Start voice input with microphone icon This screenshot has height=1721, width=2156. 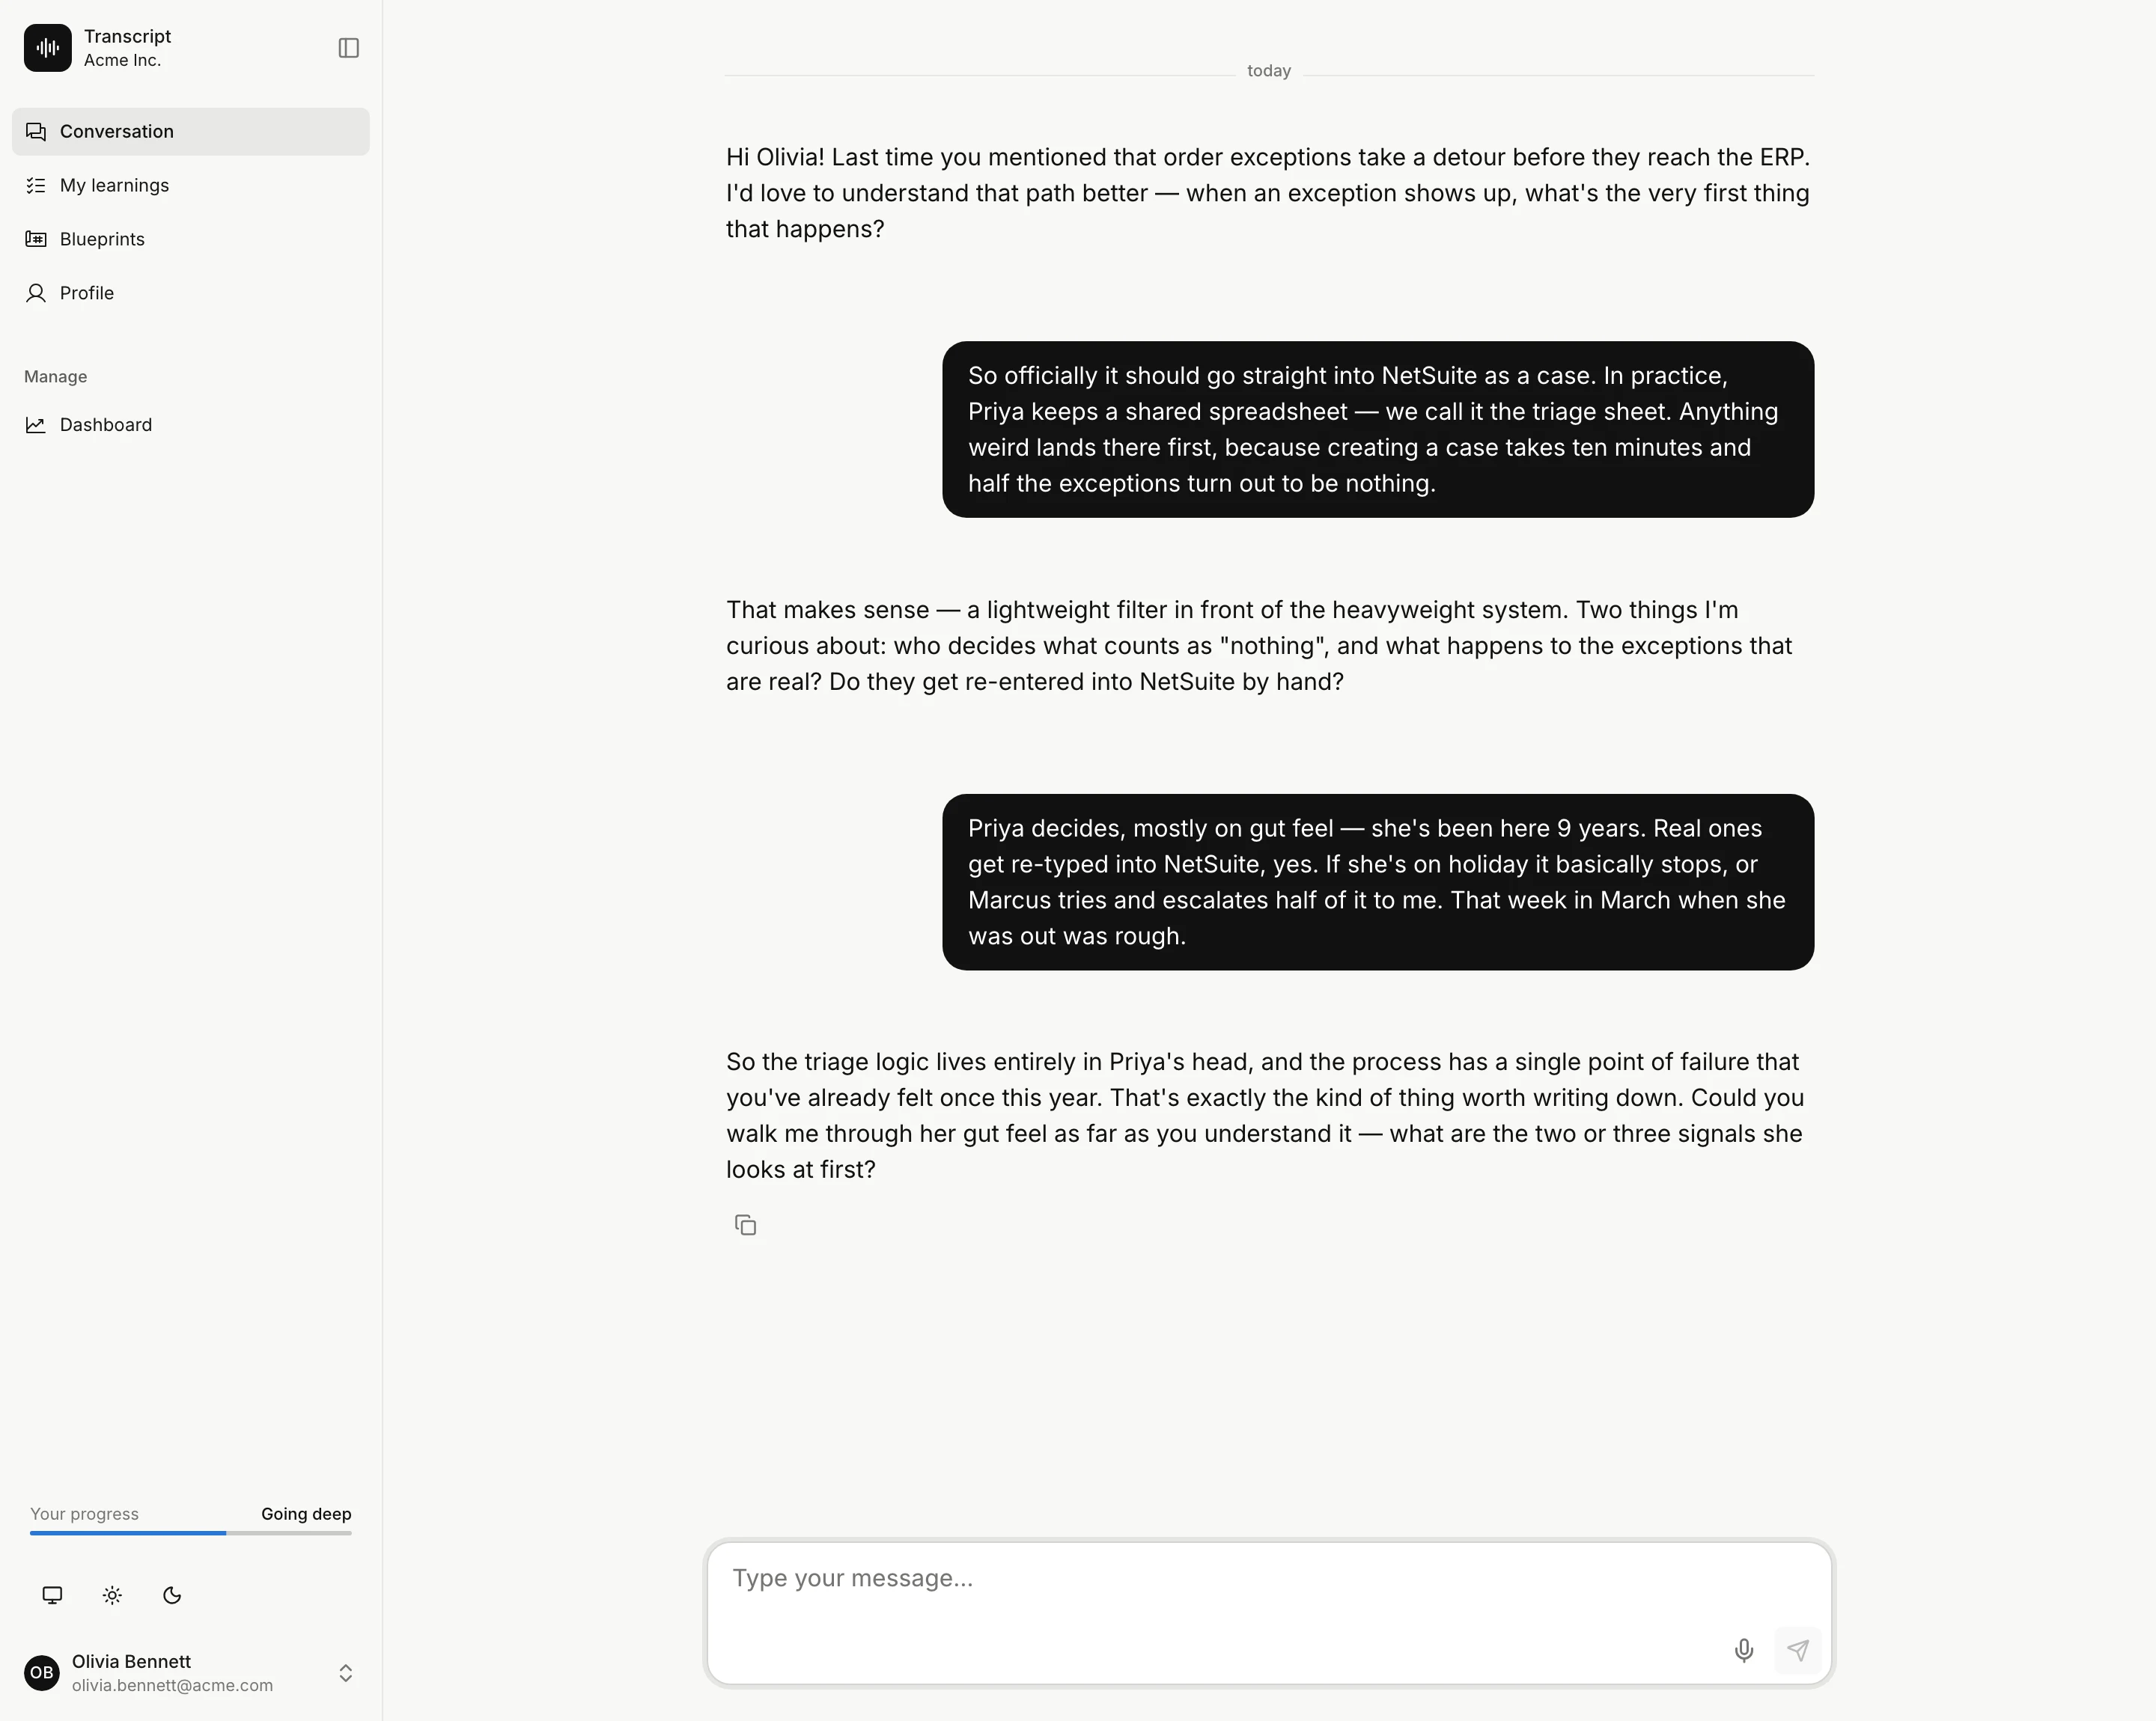1743,1650
